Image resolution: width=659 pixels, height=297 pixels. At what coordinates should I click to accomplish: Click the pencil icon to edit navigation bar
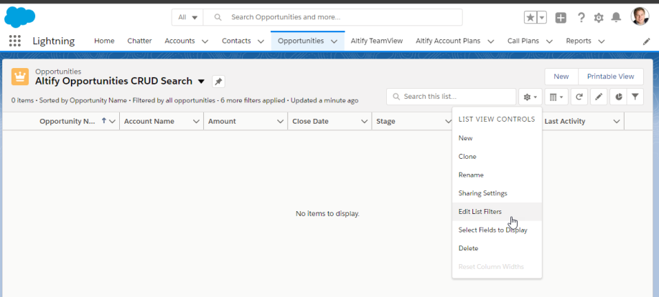tap(646, 42)
